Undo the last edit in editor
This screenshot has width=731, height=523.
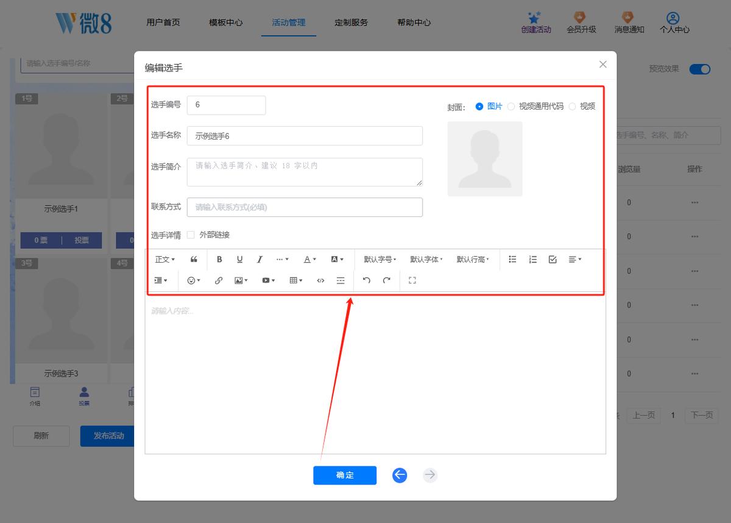pyautogui.click(x=366, y=280)
